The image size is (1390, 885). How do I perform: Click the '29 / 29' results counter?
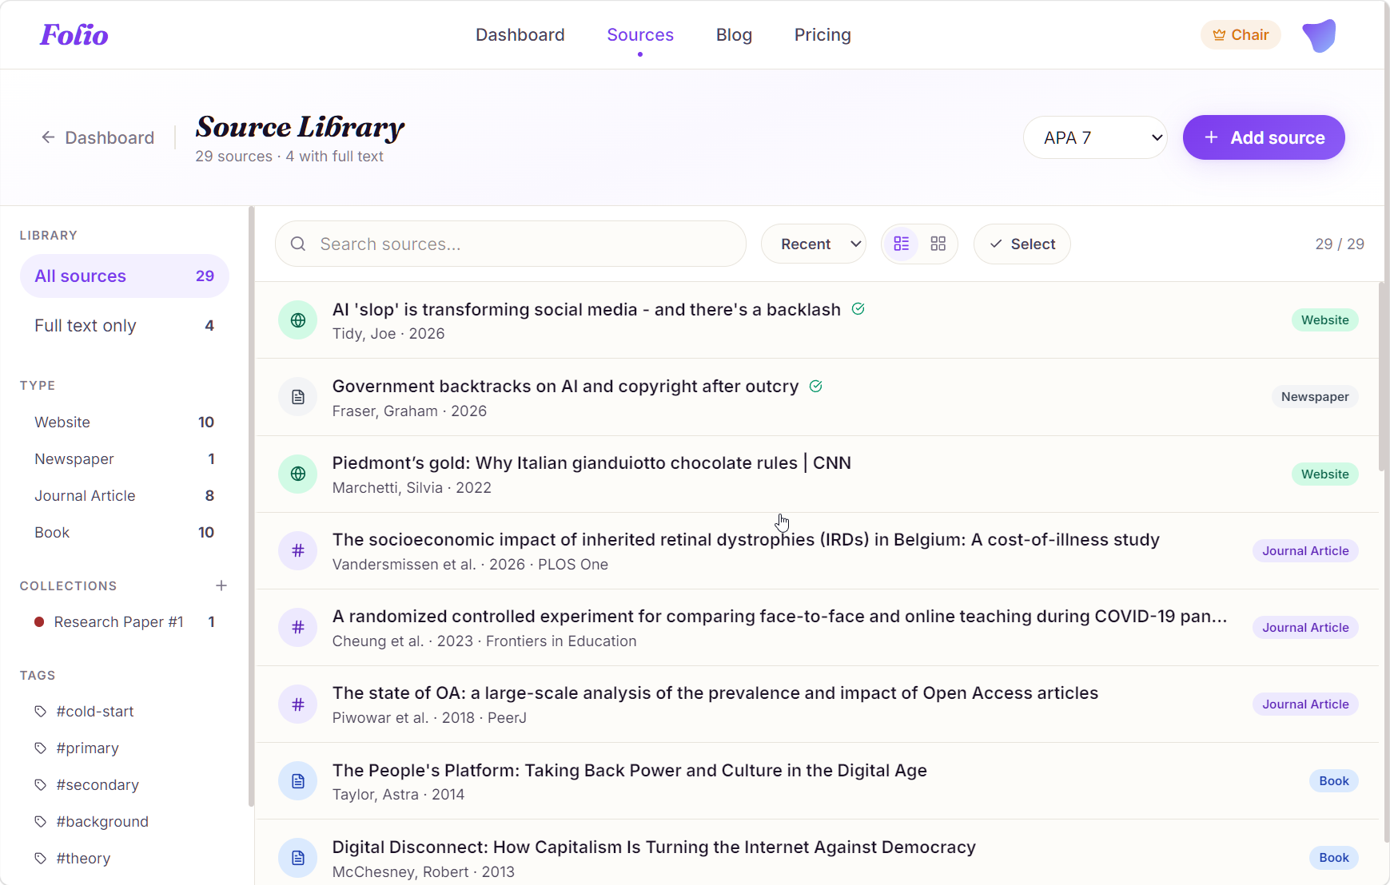(x=1340, y=244)
